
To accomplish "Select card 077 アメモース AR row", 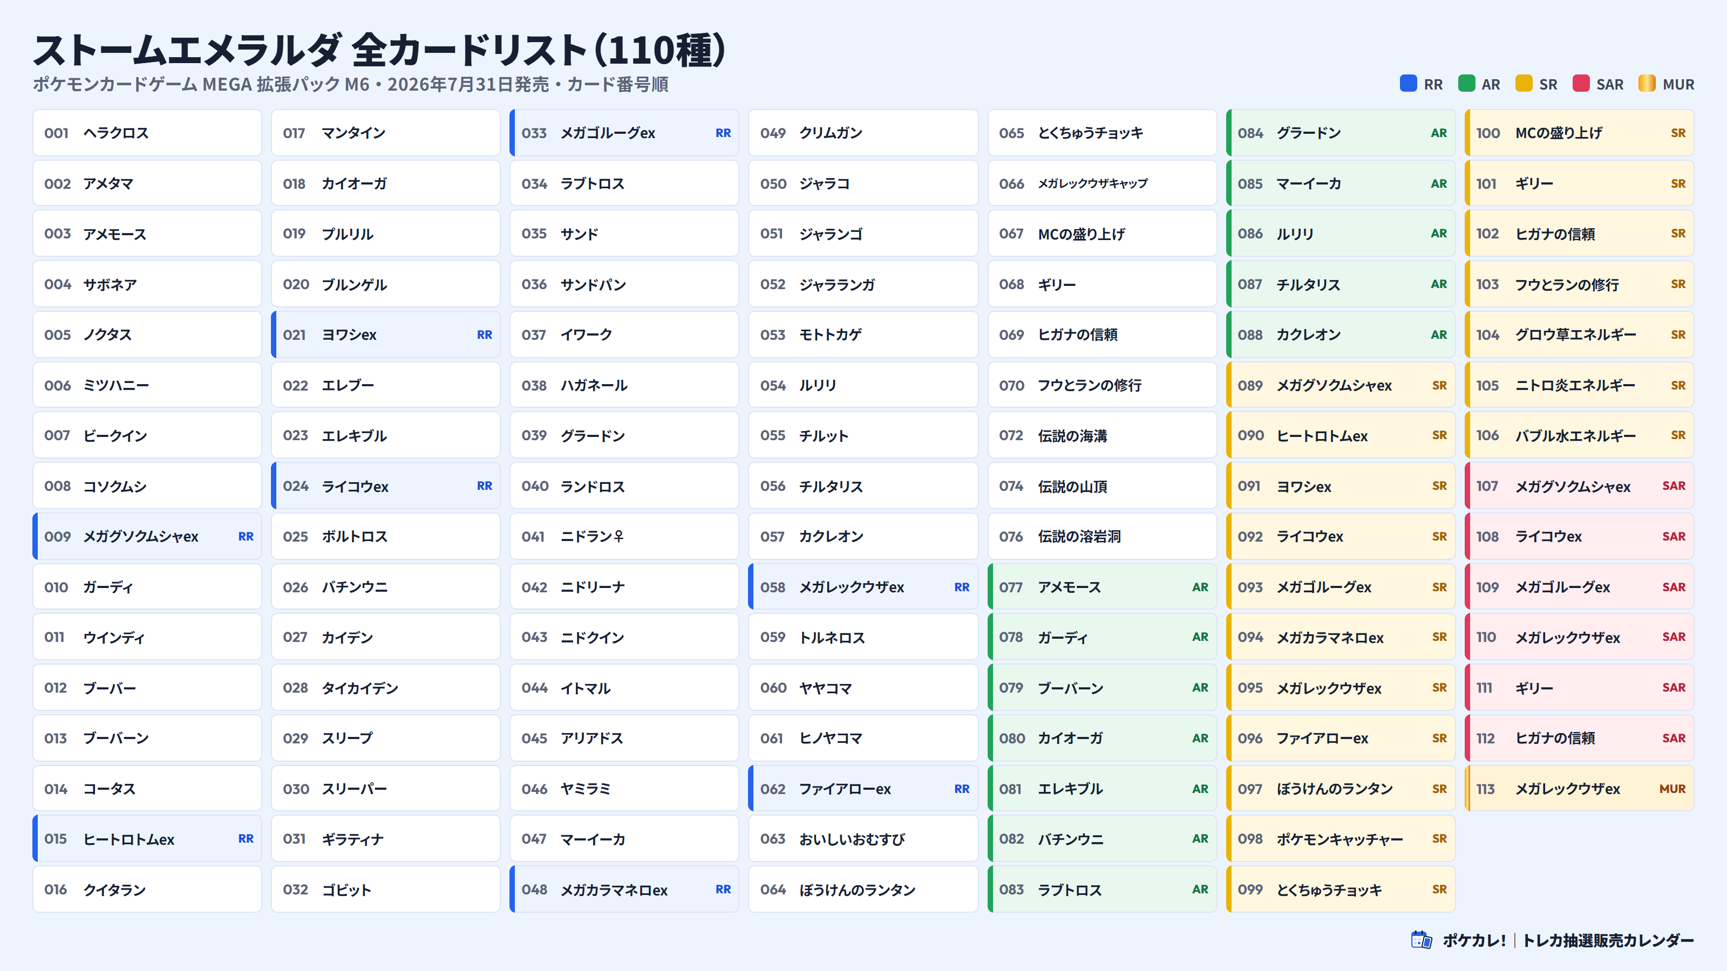I will click(1102, 587).
